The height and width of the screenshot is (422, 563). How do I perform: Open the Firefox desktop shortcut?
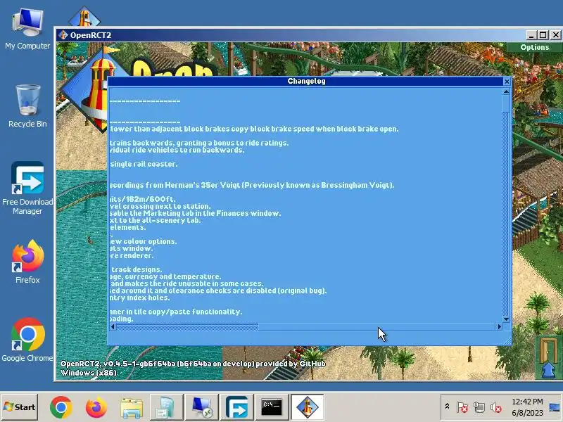point(27,262)
